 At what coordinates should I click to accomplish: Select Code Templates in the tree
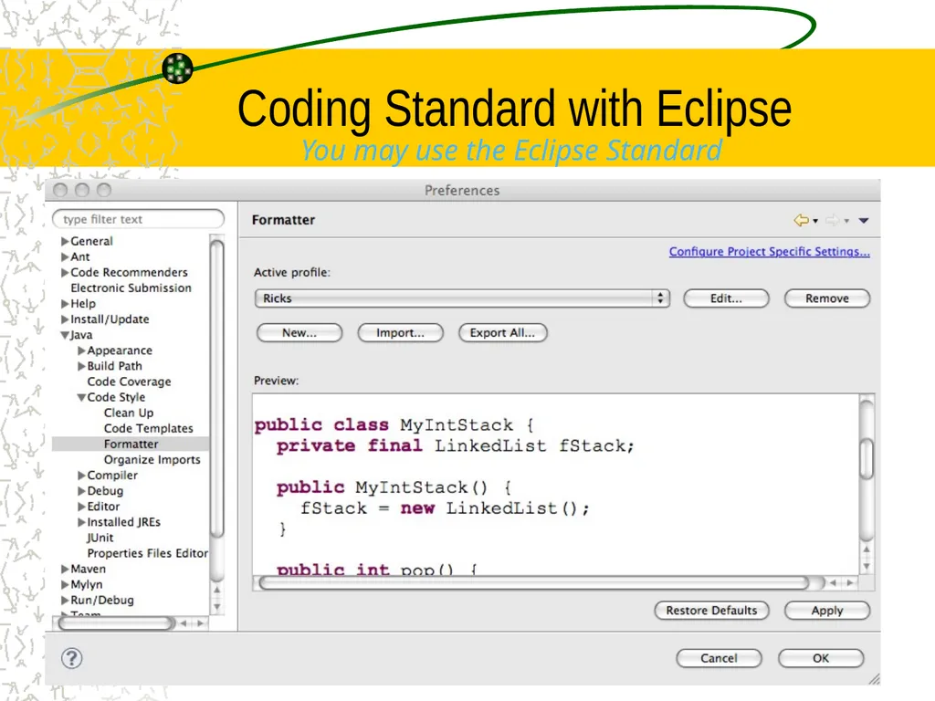click(149, 428)
